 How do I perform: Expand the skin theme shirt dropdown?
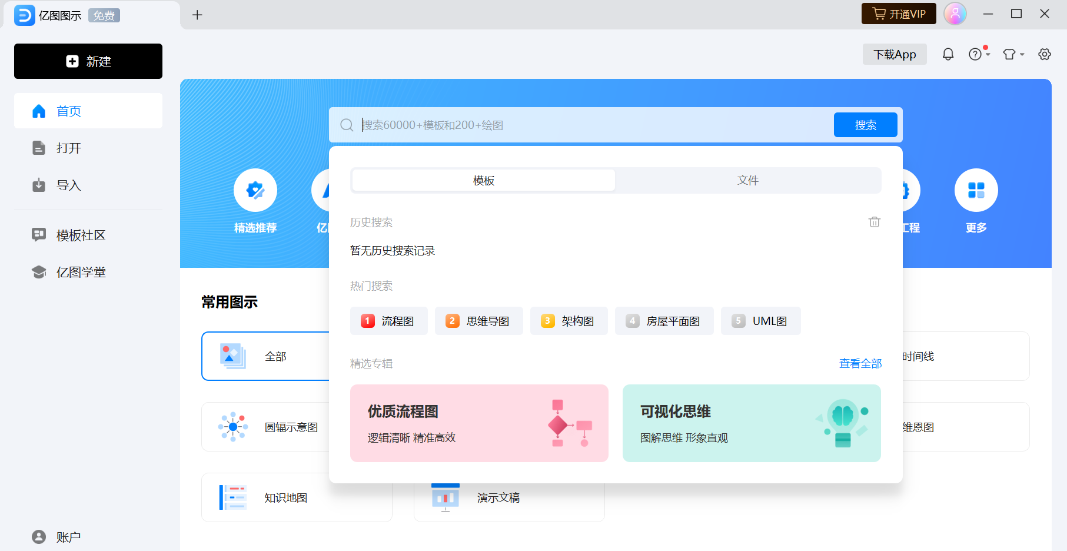tap(1013, 54)
